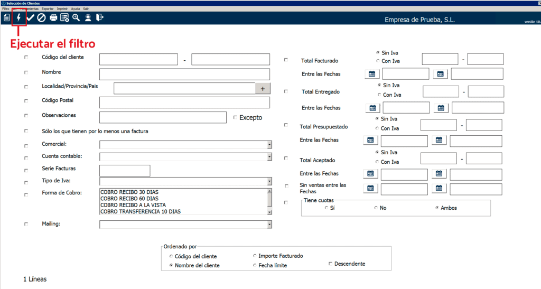
Task: Click the lightning bolt run filter icon
Action: (x=19, y=17)
